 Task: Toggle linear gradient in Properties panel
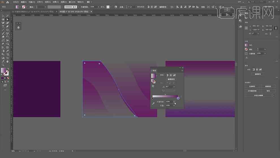253,69
